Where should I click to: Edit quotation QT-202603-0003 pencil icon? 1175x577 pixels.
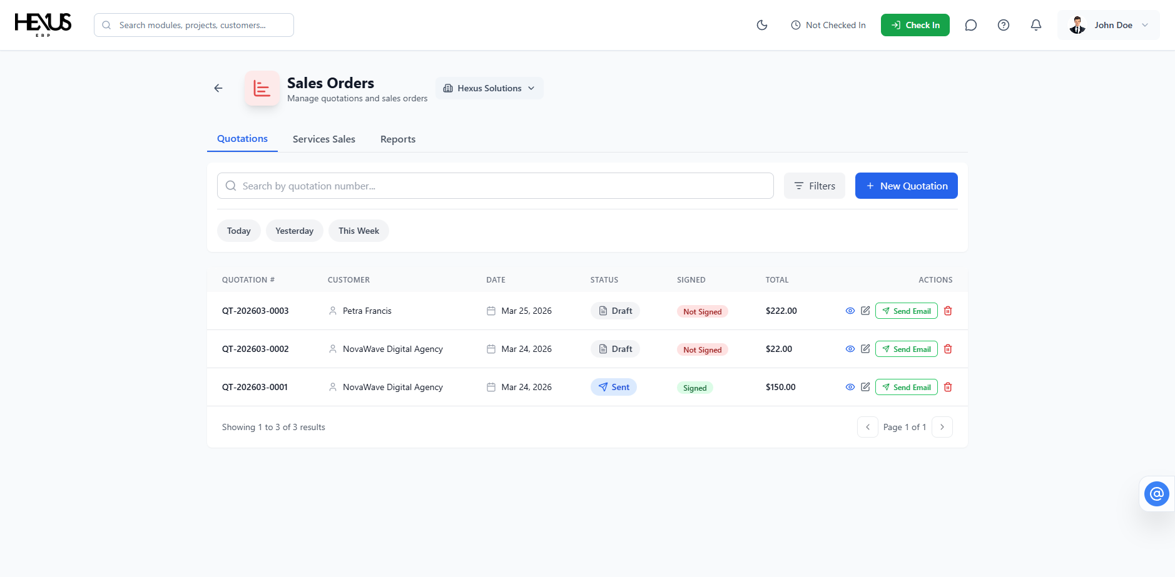point(865,311)
